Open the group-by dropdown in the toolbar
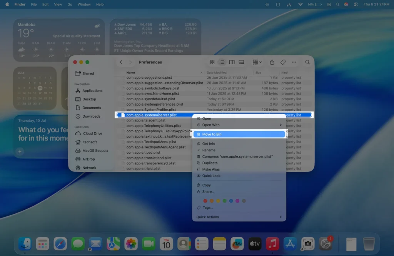394x256 pixels. coord(256,62)
